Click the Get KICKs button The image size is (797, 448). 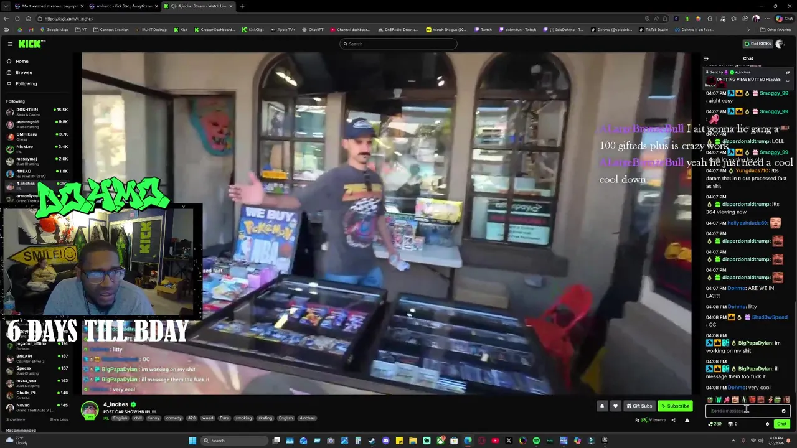(757, 44)
